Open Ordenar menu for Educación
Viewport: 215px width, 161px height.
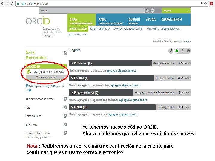[184, 63]
